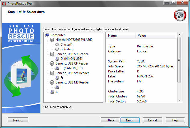Viewport: 190px width, 128px height.
Task: Click the File System value FAT
Action: [x=140, y=81]
